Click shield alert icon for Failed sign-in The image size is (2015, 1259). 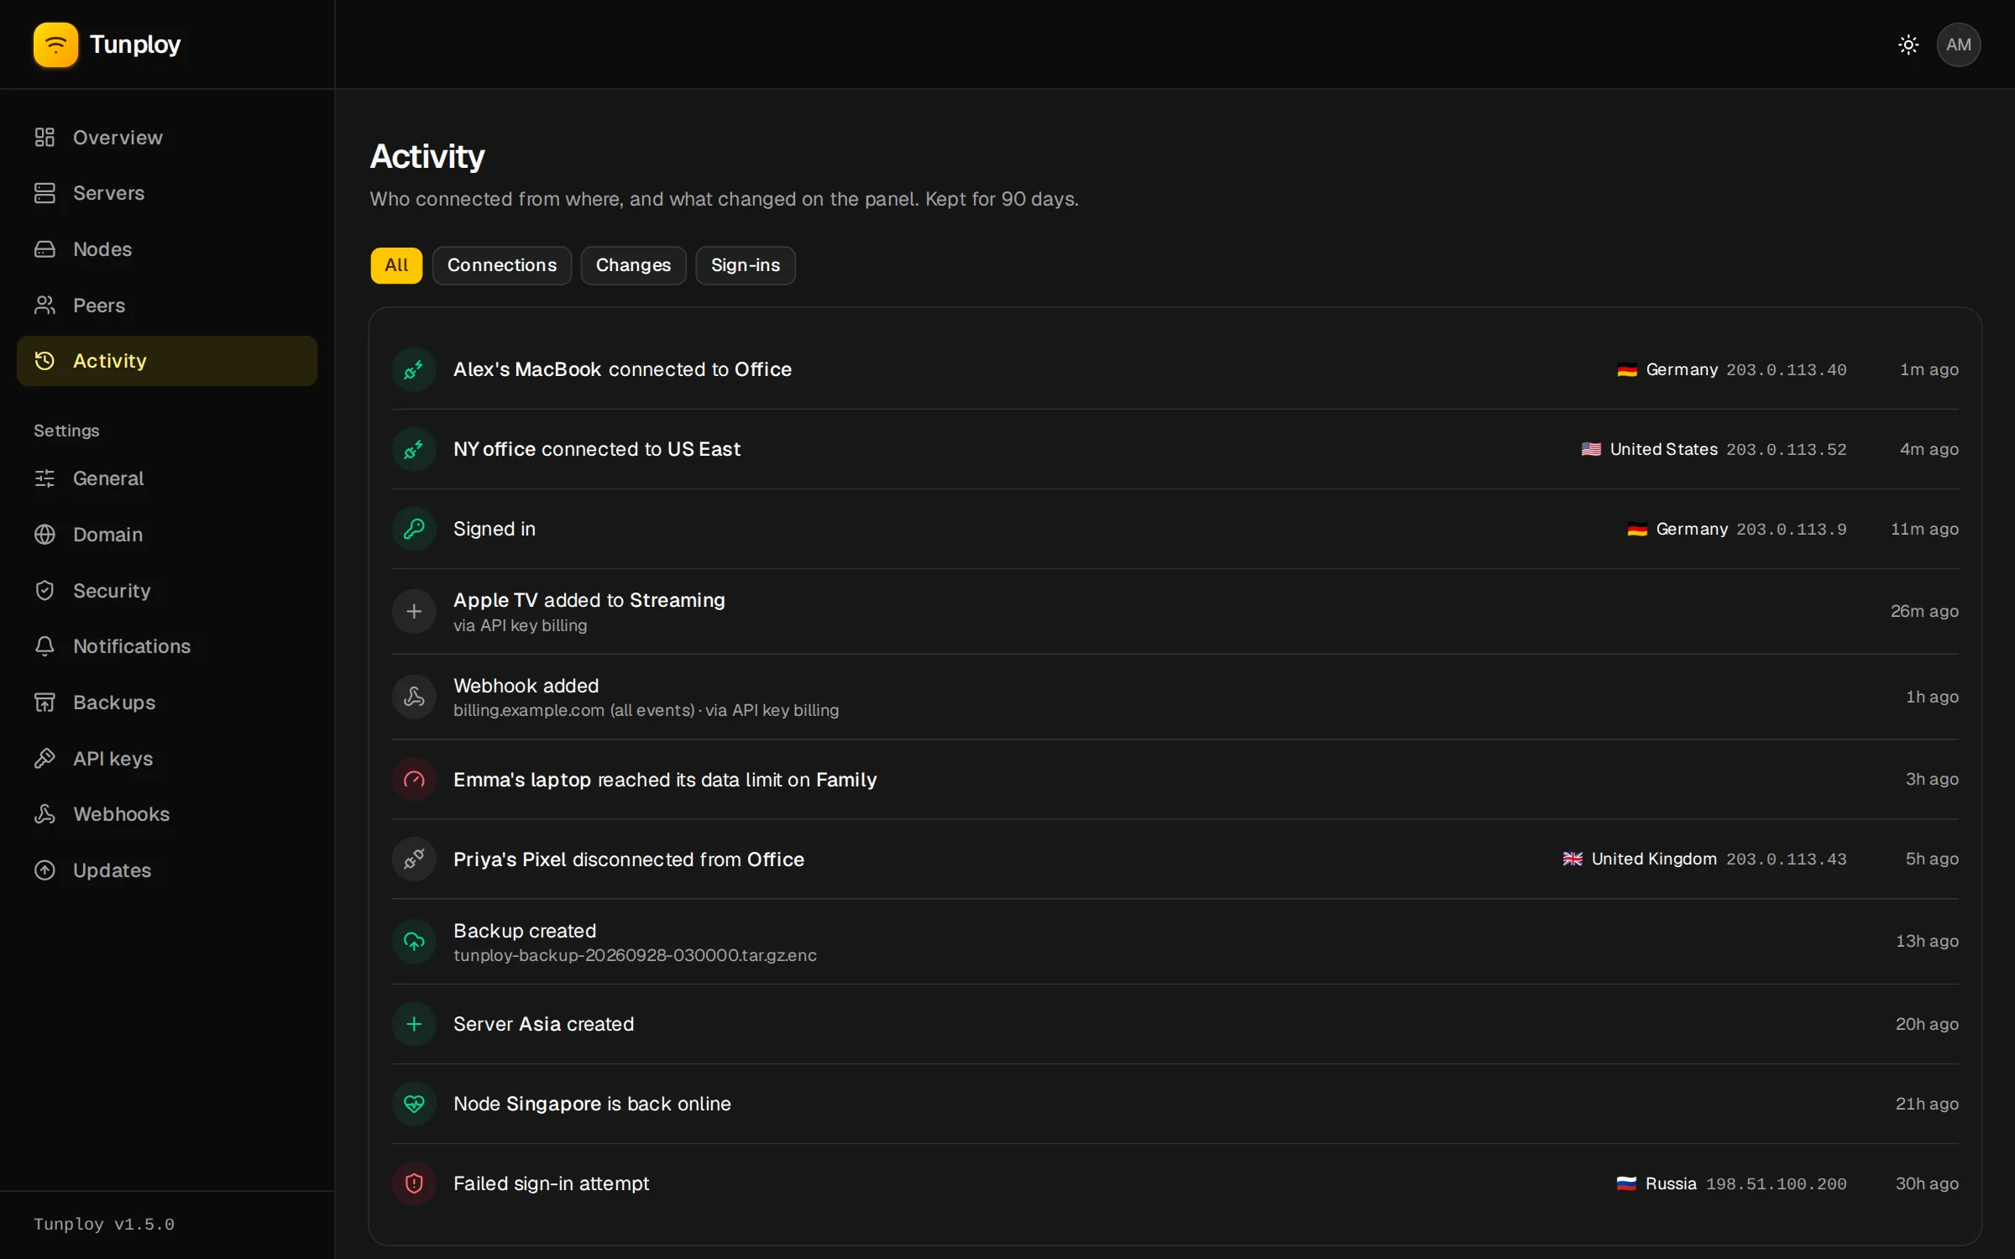[414, 1183]
